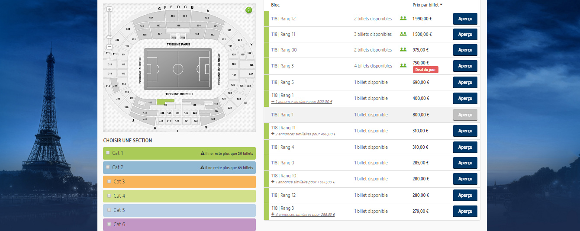Zoom out the stadium map with minus button
The image size is (580, 231).
[x=109, y=46]
